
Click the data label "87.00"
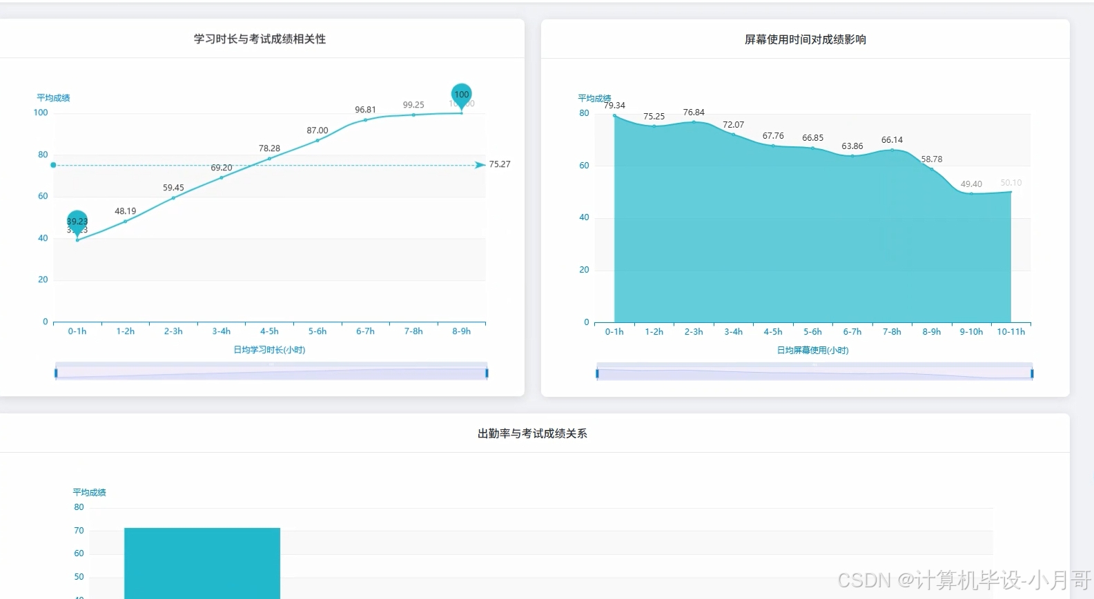click(318, 130)
